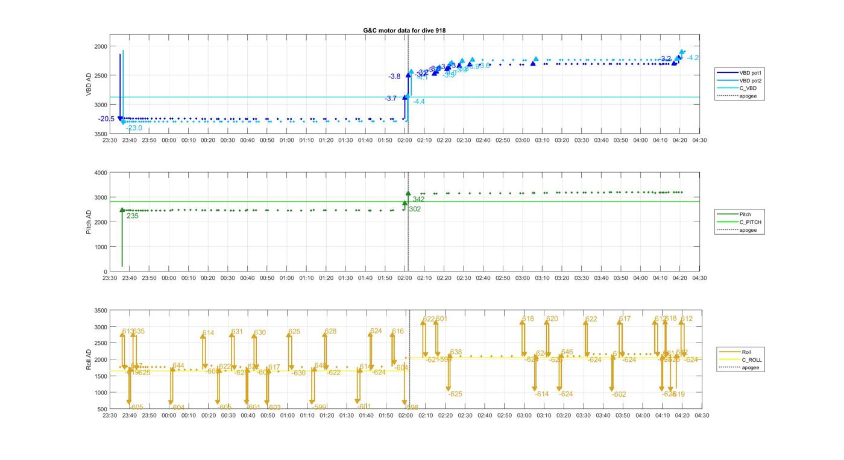This screenshot has width=844, height=460.
Task: Select the VBD pot1 line sample in legend
Action: 727,73
